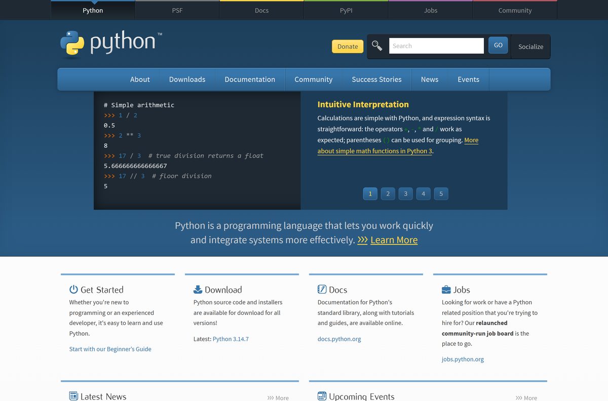Show slide 3 of the code carousel
This screenshot has height=401, width=608.
(406, 193)
